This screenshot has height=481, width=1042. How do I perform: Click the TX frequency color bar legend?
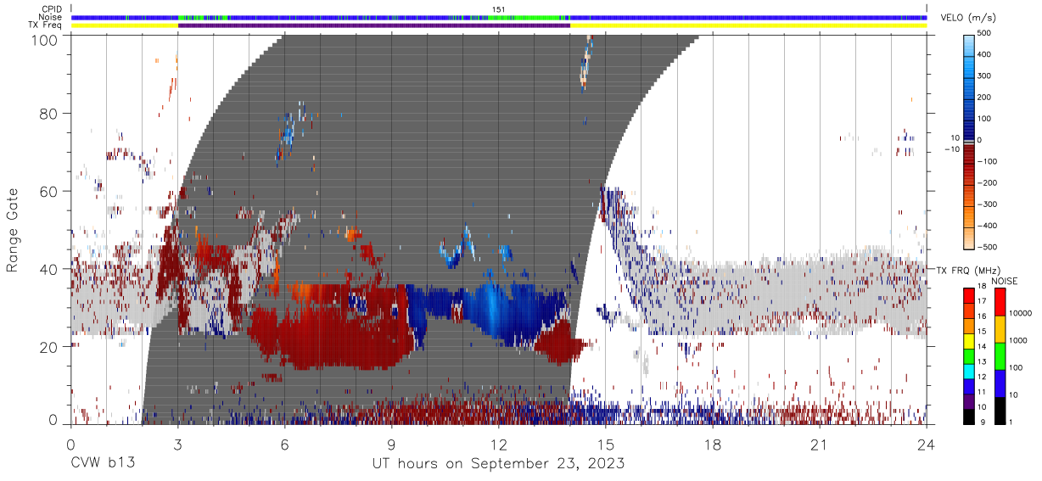point(969,355)
